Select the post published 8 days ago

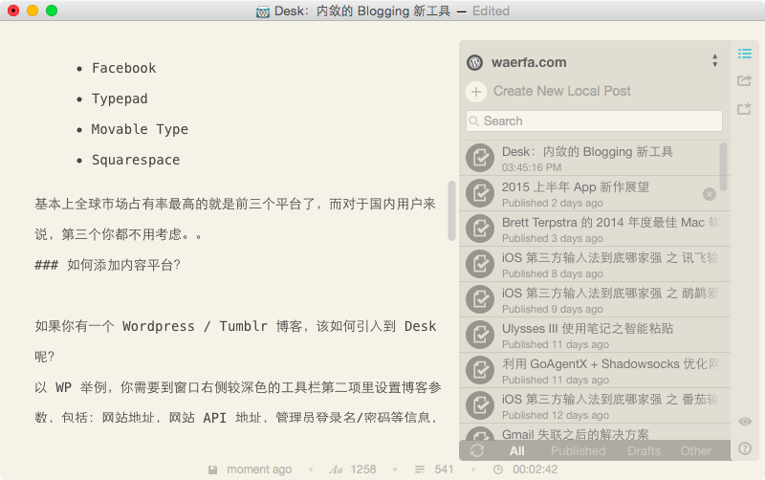pos(594,265)
